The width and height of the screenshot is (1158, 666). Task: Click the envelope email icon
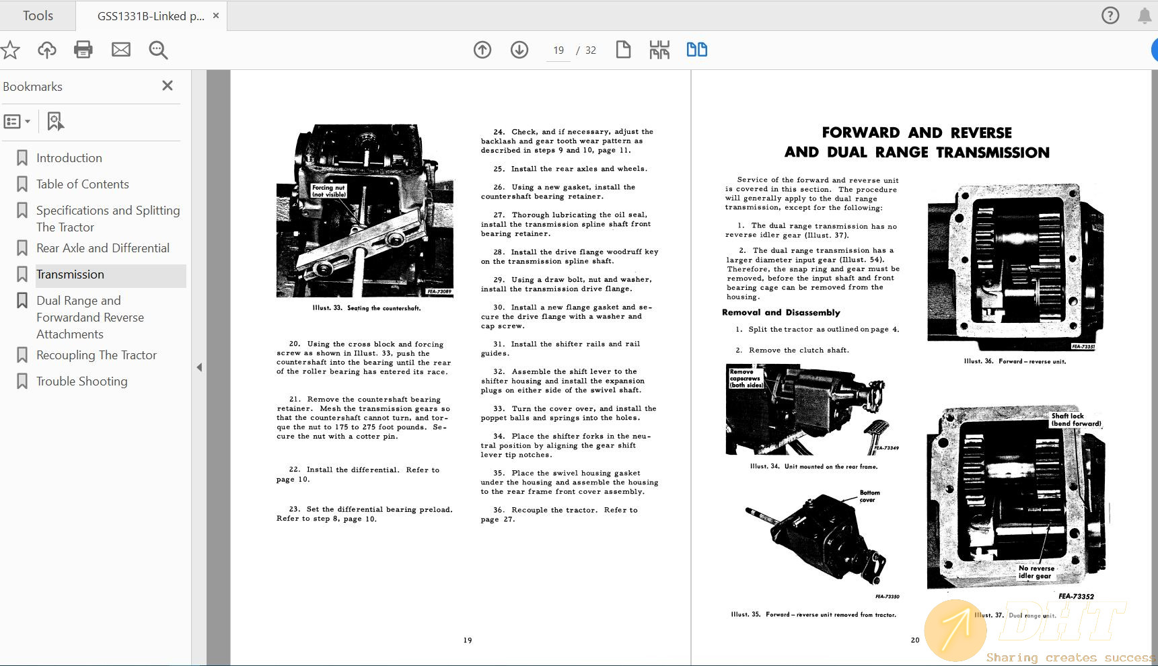coord(121,50)
